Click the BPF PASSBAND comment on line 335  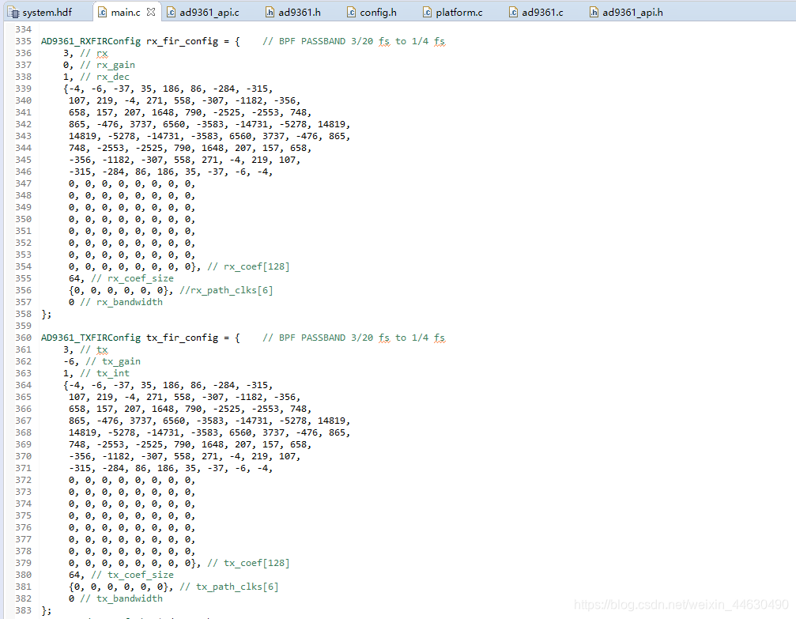(x=354, y=41)
